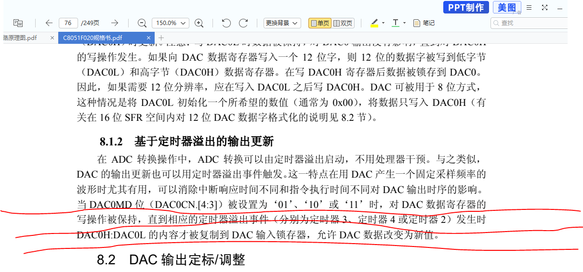Viewport: 583px width, 272px height.
Task: Click the 美图 button
Action: pos(506,7)
